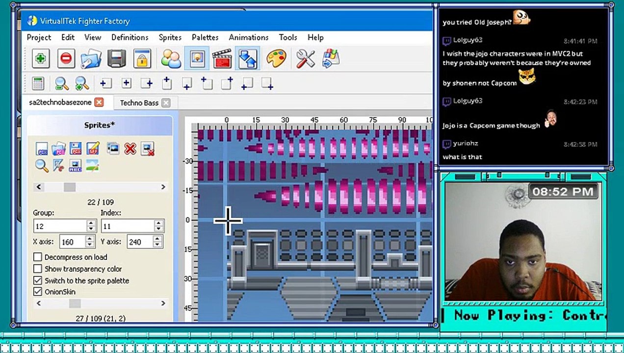Zoom out with the minus magnifier icon

tap(61, 83)
